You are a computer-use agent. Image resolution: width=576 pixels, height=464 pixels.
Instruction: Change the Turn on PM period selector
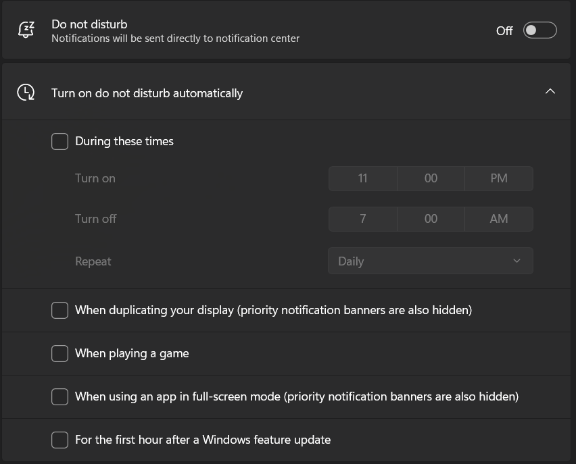pyautogui.click(x=499, y=178)
